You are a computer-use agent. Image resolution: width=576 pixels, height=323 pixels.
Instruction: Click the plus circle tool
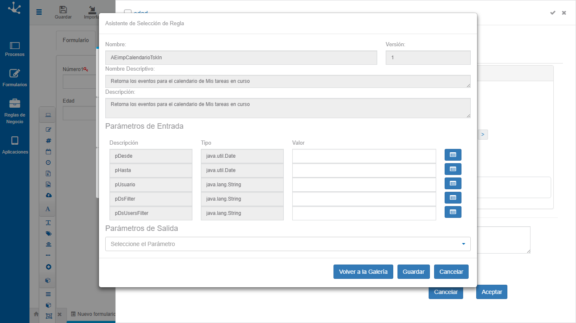click(x=48, y=267)
